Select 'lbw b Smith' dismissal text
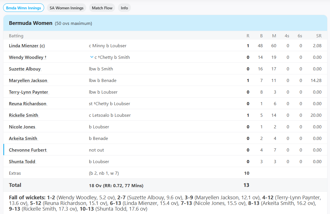 pos(101,69)
